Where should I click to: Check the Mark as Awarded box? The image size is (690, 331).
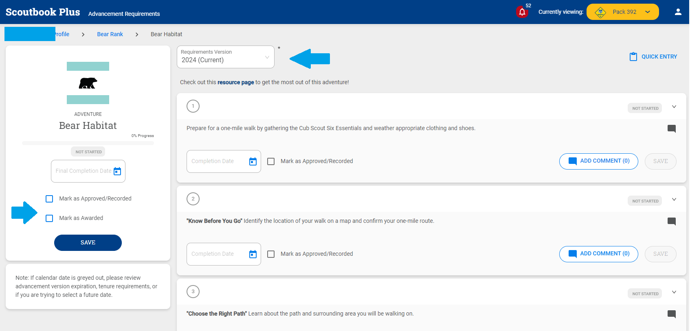pyautogui.click(x=49, y=218)
